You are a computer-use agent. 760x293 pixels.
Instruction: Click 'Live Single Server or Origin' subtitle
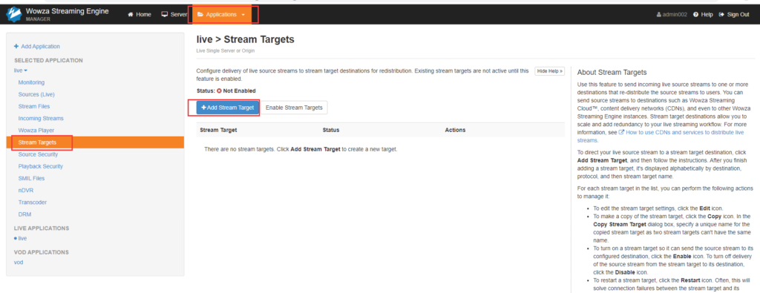tap(226, 51)
